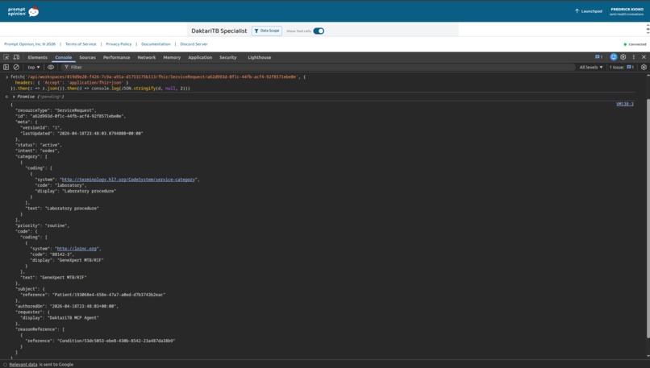650x368 pixels.
Task: Click the DaktariTB Specialist title
Action: coord(219,31)
